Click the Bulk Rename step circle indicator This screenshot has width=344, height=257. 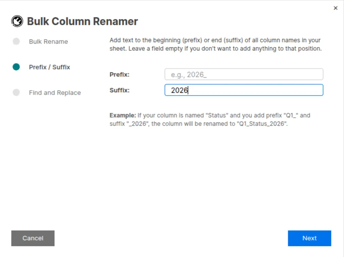click(x=16, y=41)
